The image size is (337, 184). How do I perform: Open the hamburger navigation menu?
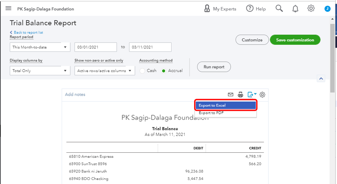click(8, 9)
